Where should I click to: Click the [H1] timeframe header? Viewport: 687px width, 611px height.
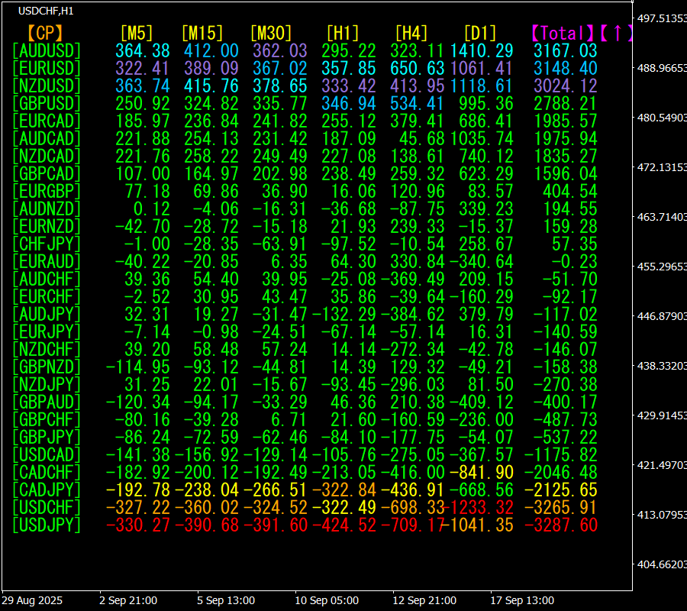point(343,34)
